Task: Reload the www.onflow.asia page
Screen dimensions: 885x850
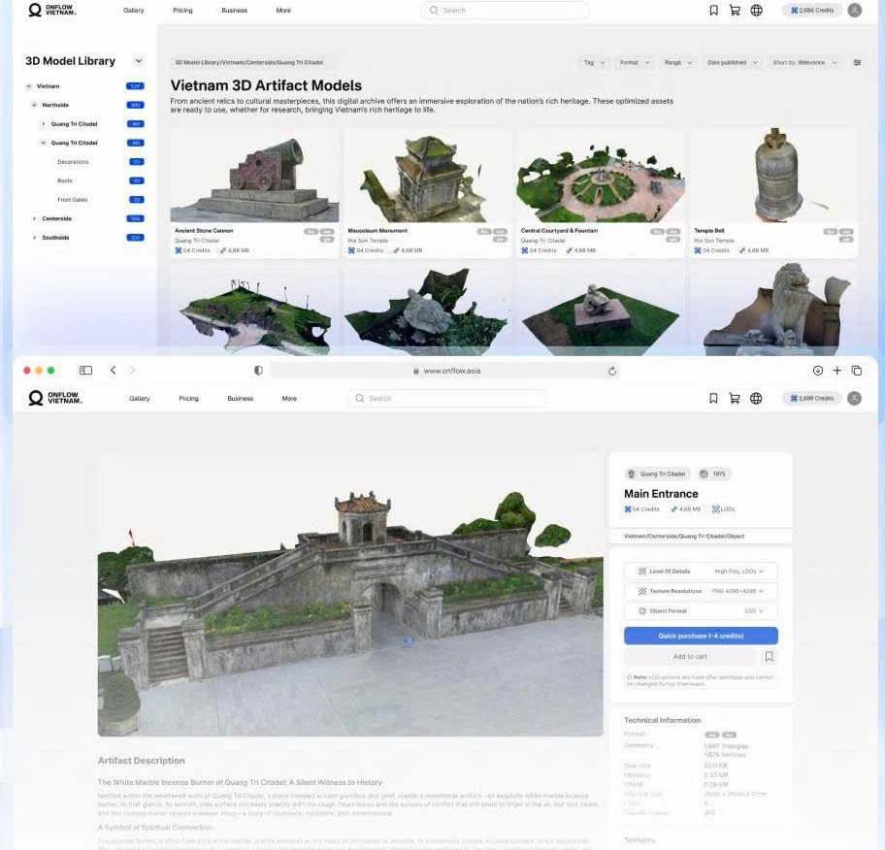Action: [x=611, y=371]
